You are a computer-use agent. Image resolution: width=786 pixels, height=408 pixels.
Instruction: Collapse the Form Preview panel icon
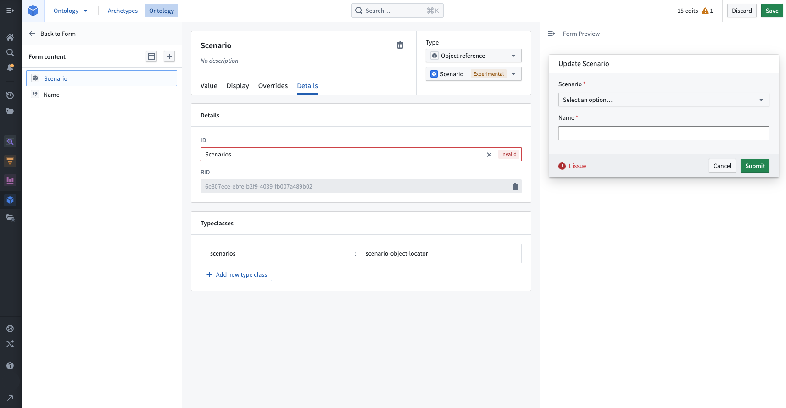[x=552, y=34]
